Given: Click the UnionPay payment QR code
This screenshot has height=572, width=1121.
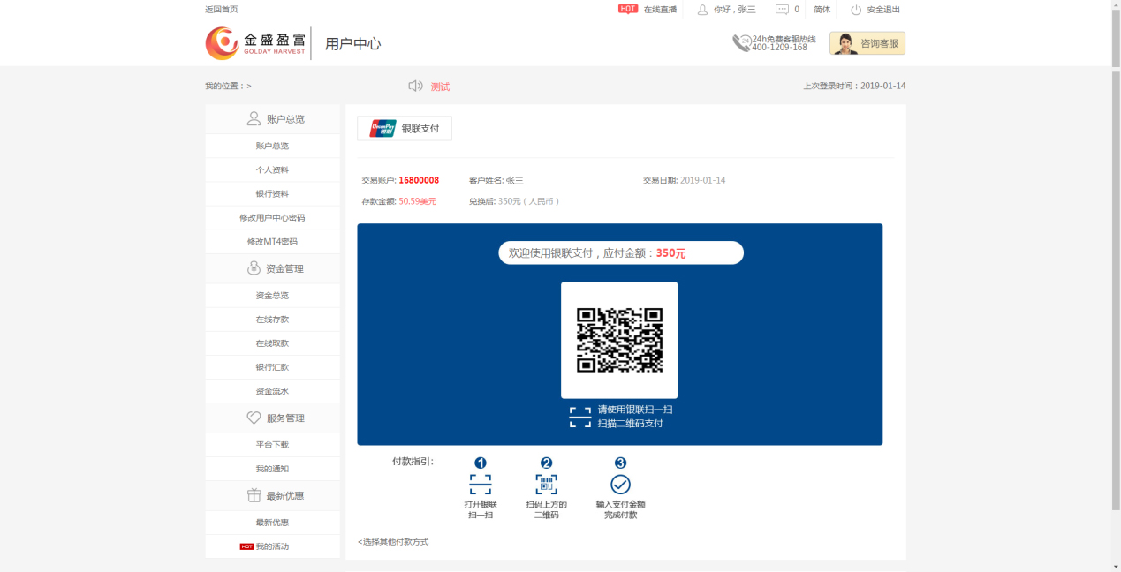Looking at the screenshot, I should [x=619, y=340].
